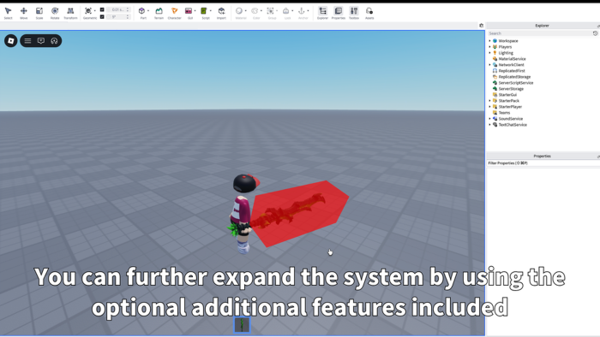Image resolution: width=600 pixels, height=337 pixels.
Task: Select MaterialService in Explorer
Action: pos(512,59)
